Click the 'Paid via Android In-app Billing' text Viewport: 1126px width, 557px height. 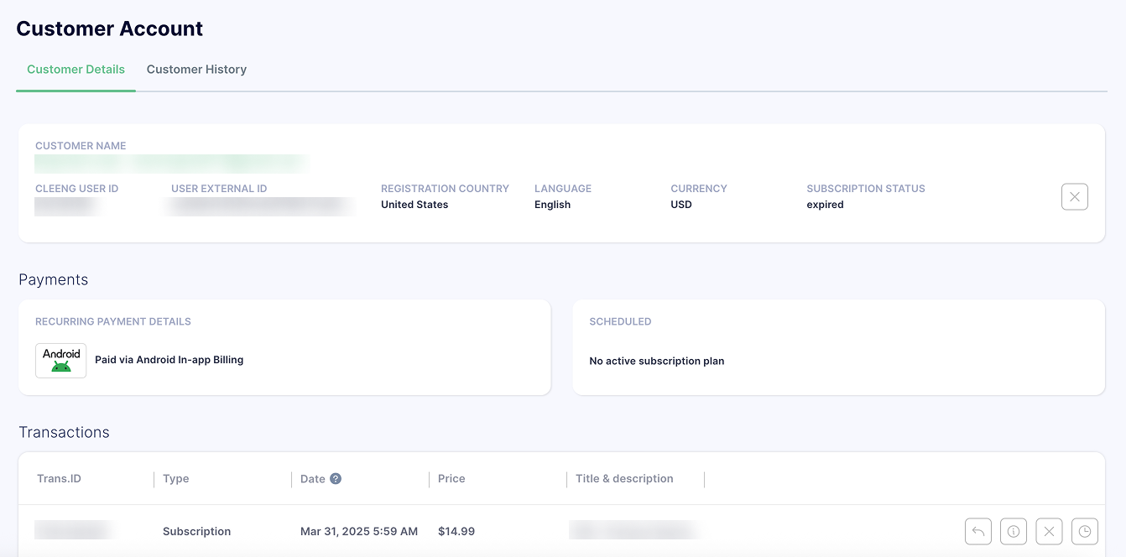169,360
